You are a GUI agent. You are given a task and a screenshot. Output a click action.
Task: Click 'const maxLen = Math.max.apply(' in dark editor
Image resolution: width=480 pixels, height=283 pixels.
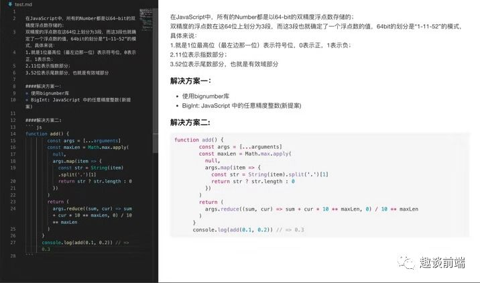pyautogui.click(x=88, y=148)
